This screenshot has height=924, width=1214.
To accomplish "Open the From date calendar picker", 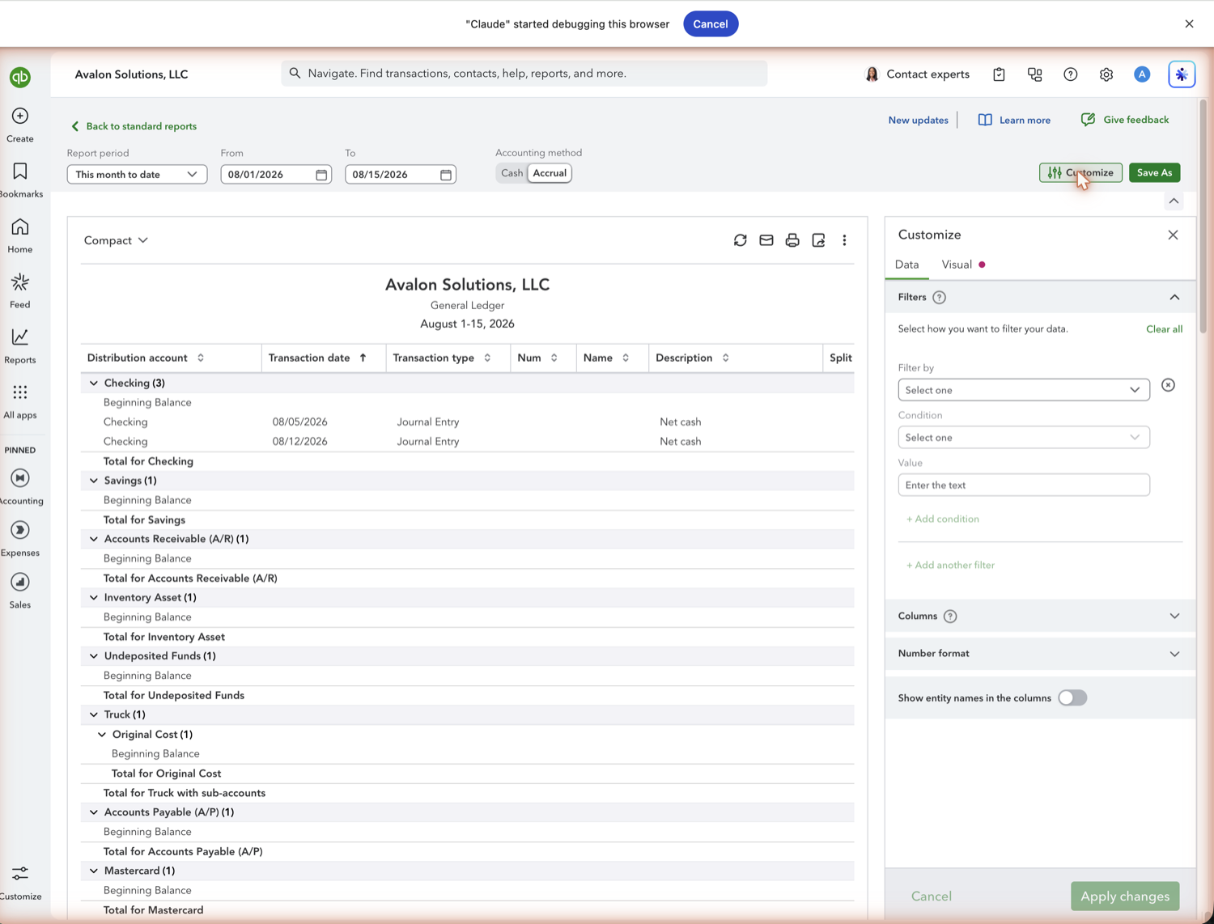I will 321,175.
